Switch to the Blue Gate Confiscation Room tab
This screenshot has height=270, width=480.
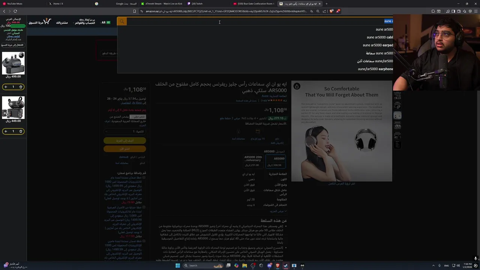point(254,4)
